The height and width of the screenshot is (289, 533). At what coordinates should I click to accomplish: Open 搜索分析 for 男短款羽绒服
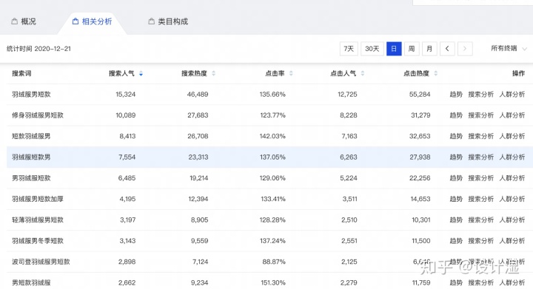tap(481, 283)
